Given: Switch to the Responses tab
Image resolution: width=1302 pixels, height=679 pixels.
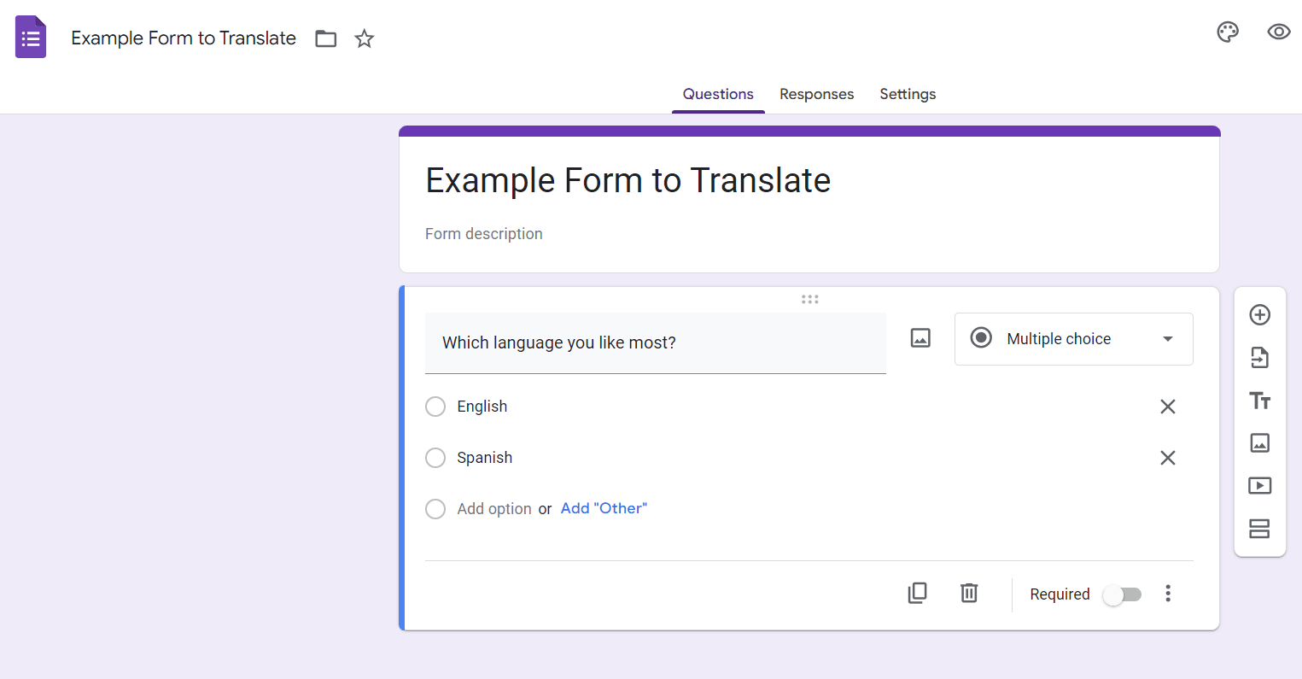Looking at the screenshot, I should tap(816, 94).
